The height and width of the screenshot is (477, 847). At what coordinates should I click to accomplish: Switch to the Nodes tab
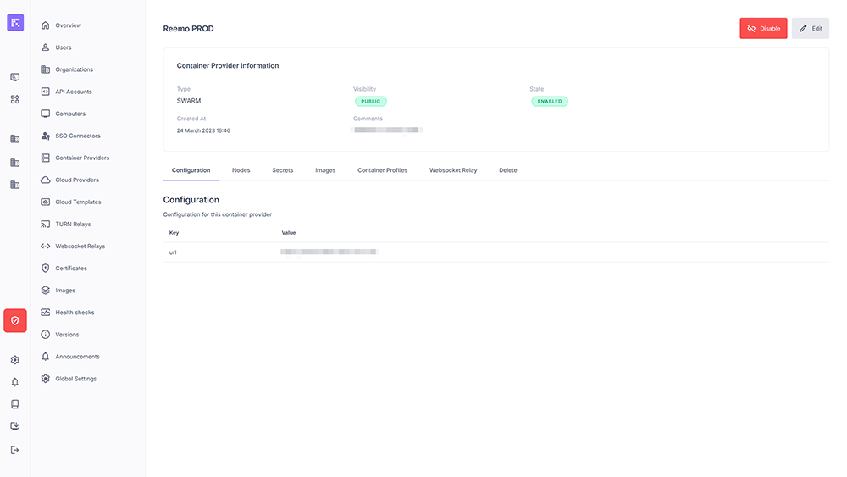pyautogui.click(x=241, y=170)
